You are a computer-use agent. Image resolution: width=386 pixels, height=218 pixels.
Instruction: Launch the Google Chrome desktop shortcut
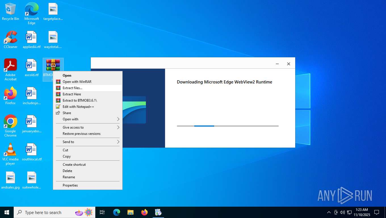pyautogui.click(x=11, y=126)
